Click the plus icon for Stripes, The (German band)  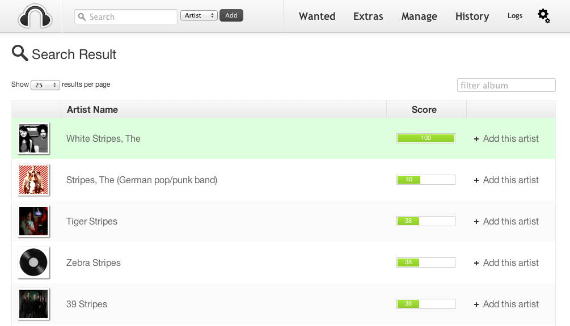pos(476,180)
